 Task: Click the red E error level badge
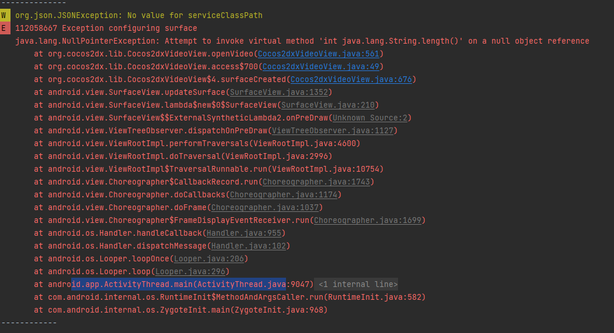coord(5,28)
